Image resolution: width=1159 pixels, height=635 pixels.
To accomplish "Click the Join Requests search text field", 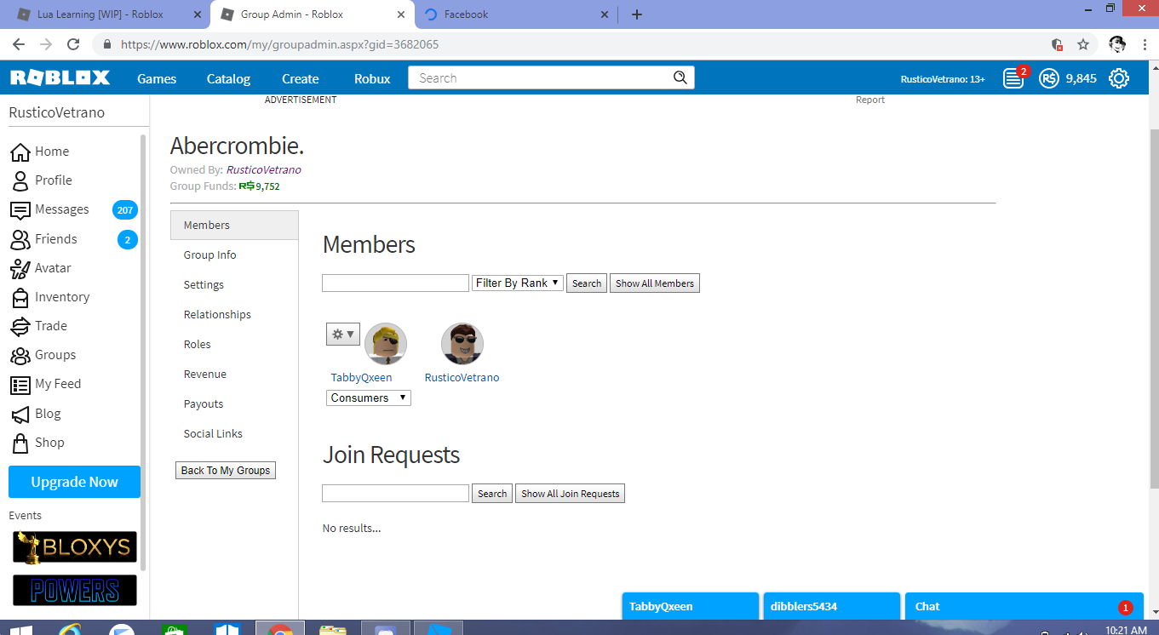I will tap(395, 493).
